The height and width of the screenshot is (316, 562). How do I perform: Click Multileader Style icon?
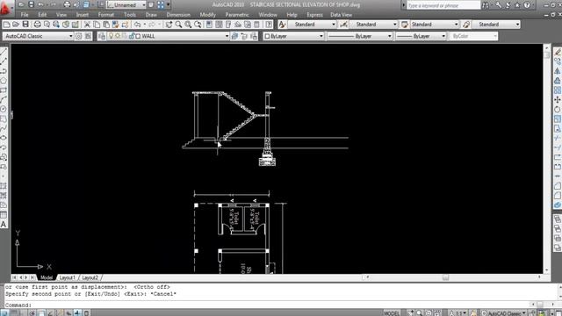point(466,25)
